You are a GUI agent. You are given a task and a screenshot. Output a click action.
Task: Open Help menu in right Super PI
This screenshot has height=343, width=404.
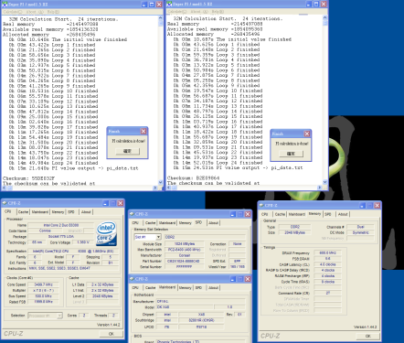click(x=218, y=12)
